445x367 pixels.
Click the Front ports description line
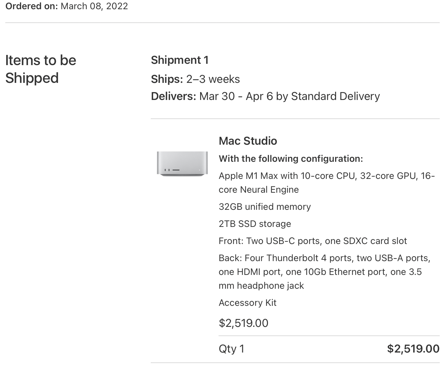[313, 241]
